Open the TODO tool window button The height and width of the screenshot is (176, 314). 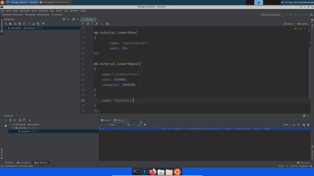[9, 163]
